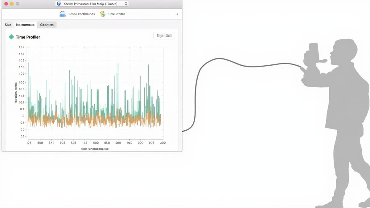Click the EXT x-axis label
The height and width of the screenshot is (208, 370).
(51, 143)
